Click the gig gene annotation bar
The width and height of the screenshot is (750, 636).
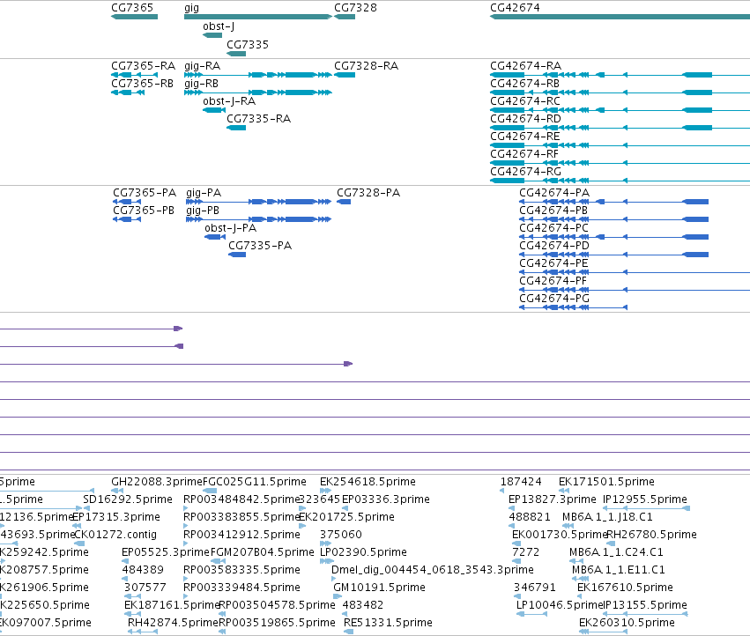pyautogui.click(x=258, y=17)
